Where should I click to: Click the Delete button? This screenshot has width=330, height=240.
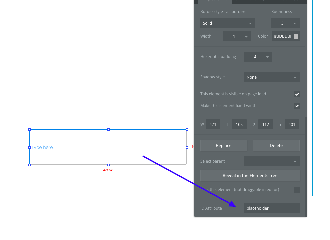[x=276, y=145]
